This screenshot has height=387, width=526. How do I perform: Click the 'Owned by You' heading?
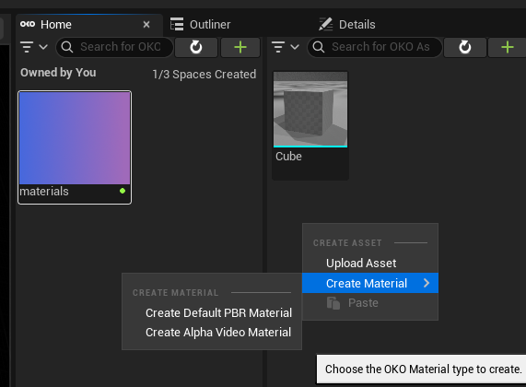(x=58, y=73)
